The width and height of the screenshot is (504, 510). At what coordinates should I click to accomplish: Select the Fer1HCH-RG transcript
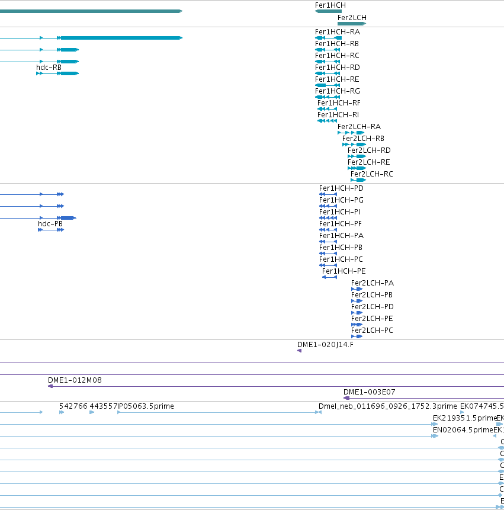point(328,97)
